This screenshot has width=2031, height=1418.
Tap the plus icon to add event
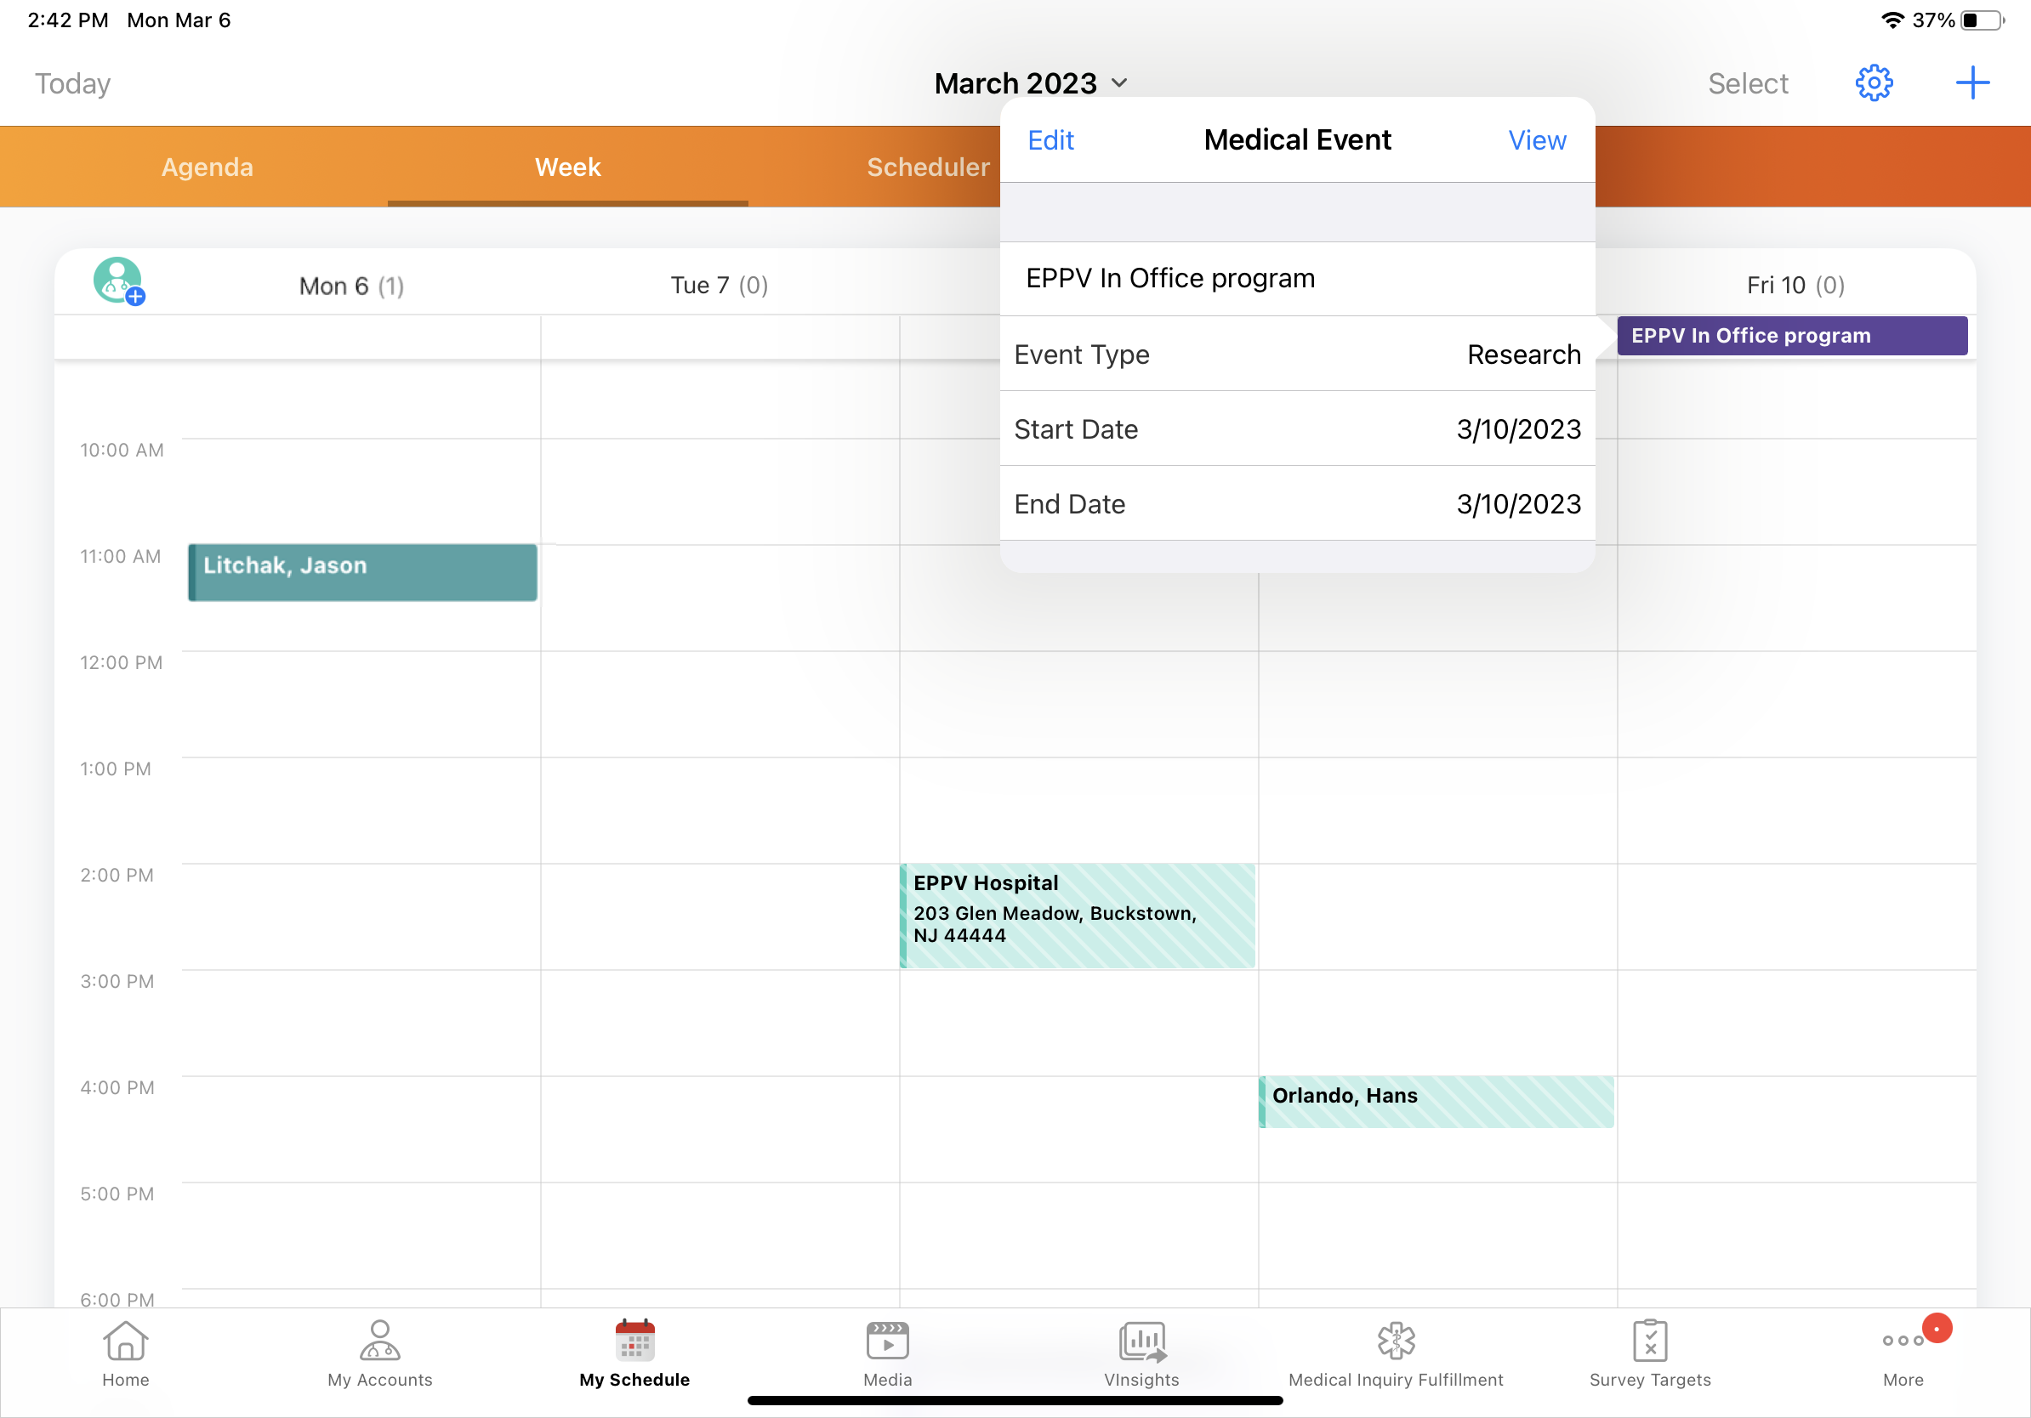click(x=1971, y=83)
